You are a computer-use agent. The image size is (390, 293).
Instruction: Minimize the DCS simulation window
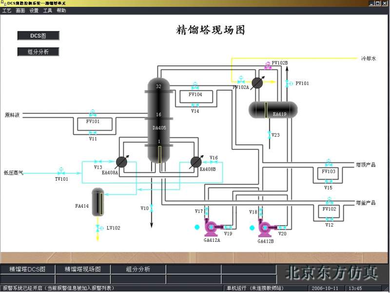(371, 3)
